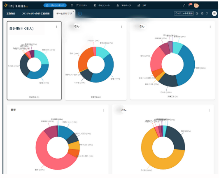The width and height of the screenshot is (219, 178).
Task: Select the cyan 要求分析 (14%) donut slice
Action: (x=103, y=52)
